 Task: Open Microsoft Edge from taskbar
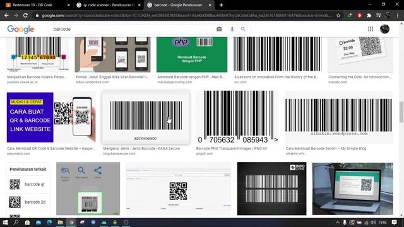pyautogui.click(x=49, y=223)
